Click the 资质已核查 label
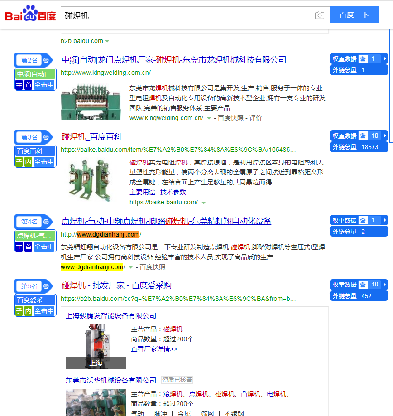The width and height of the screenshot is (393, 416). 177,380
